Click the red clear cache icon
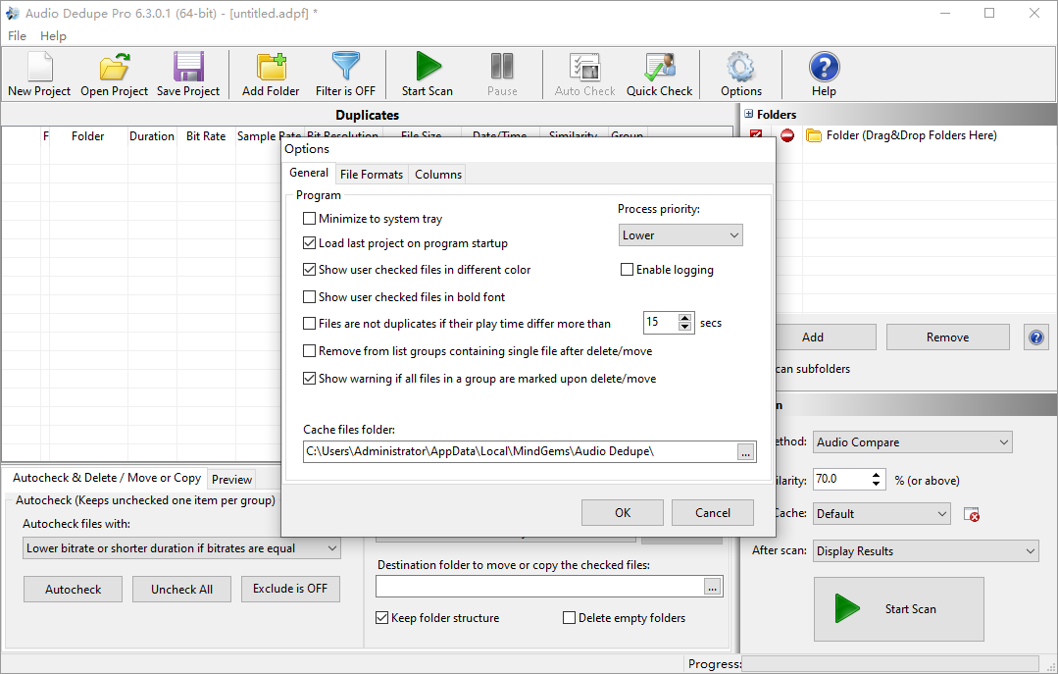The image size is (1058, 674). pos(972,515)
